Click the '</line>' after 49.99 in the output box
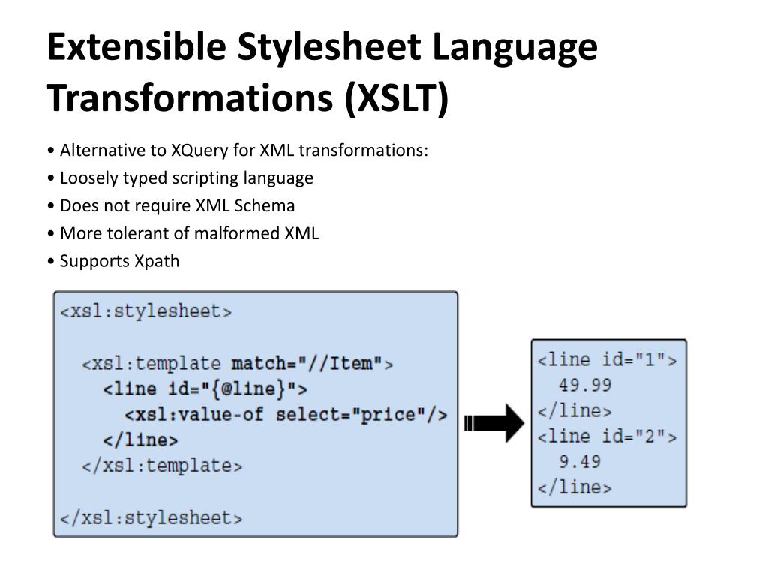This screenshot has width=768, height=576. tap(574, 410)
